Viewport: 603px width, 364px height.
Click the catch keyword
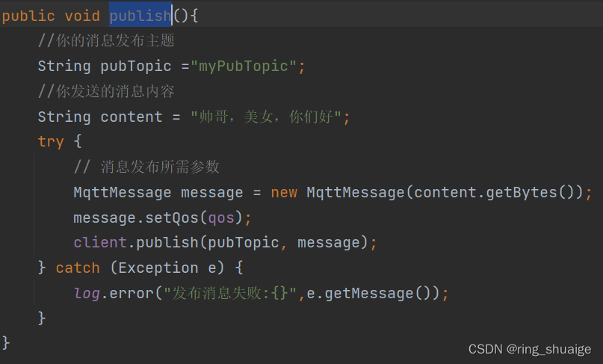coord(78,268)
